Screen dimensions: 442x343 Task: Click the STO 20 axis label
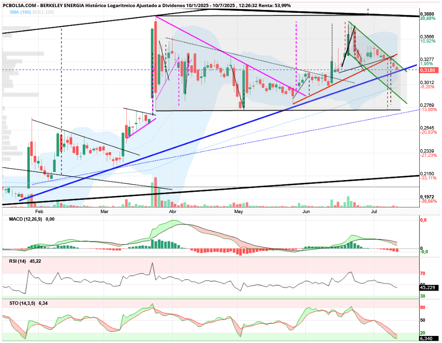click(423, 333)
